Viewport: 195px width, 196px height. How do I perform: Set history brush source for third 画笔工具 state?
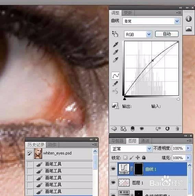click(x=29, y=178)
